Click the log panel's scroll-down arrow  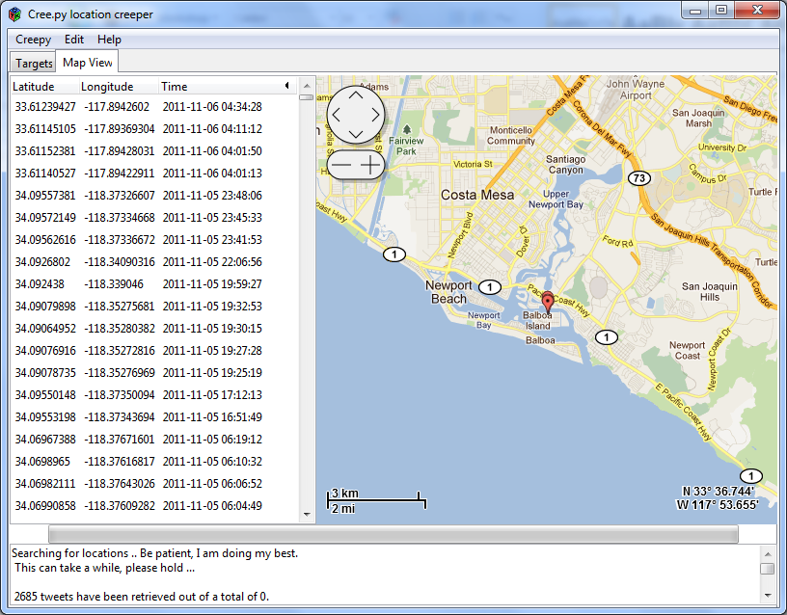click(x=768, y=596)
